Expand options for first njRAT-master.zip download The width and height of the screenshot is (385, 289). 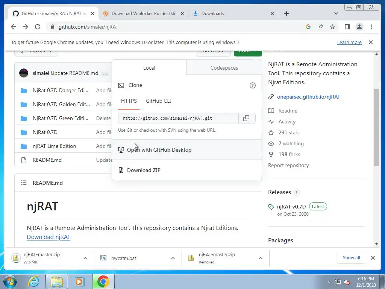click(85, 258)
